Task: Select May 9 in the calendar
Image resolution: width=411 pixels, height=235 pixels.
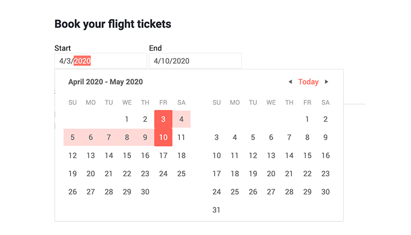Action: (x=326, y=137)
